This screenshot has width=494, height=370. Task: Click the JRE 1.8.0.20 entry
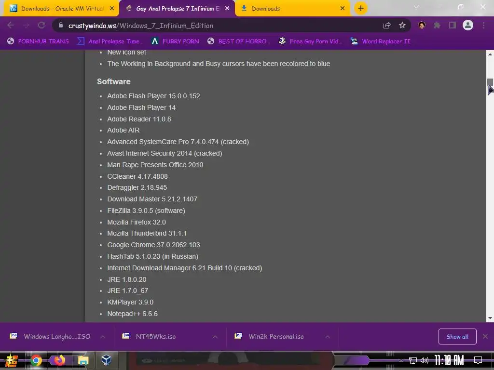click(x=127, y=279)
